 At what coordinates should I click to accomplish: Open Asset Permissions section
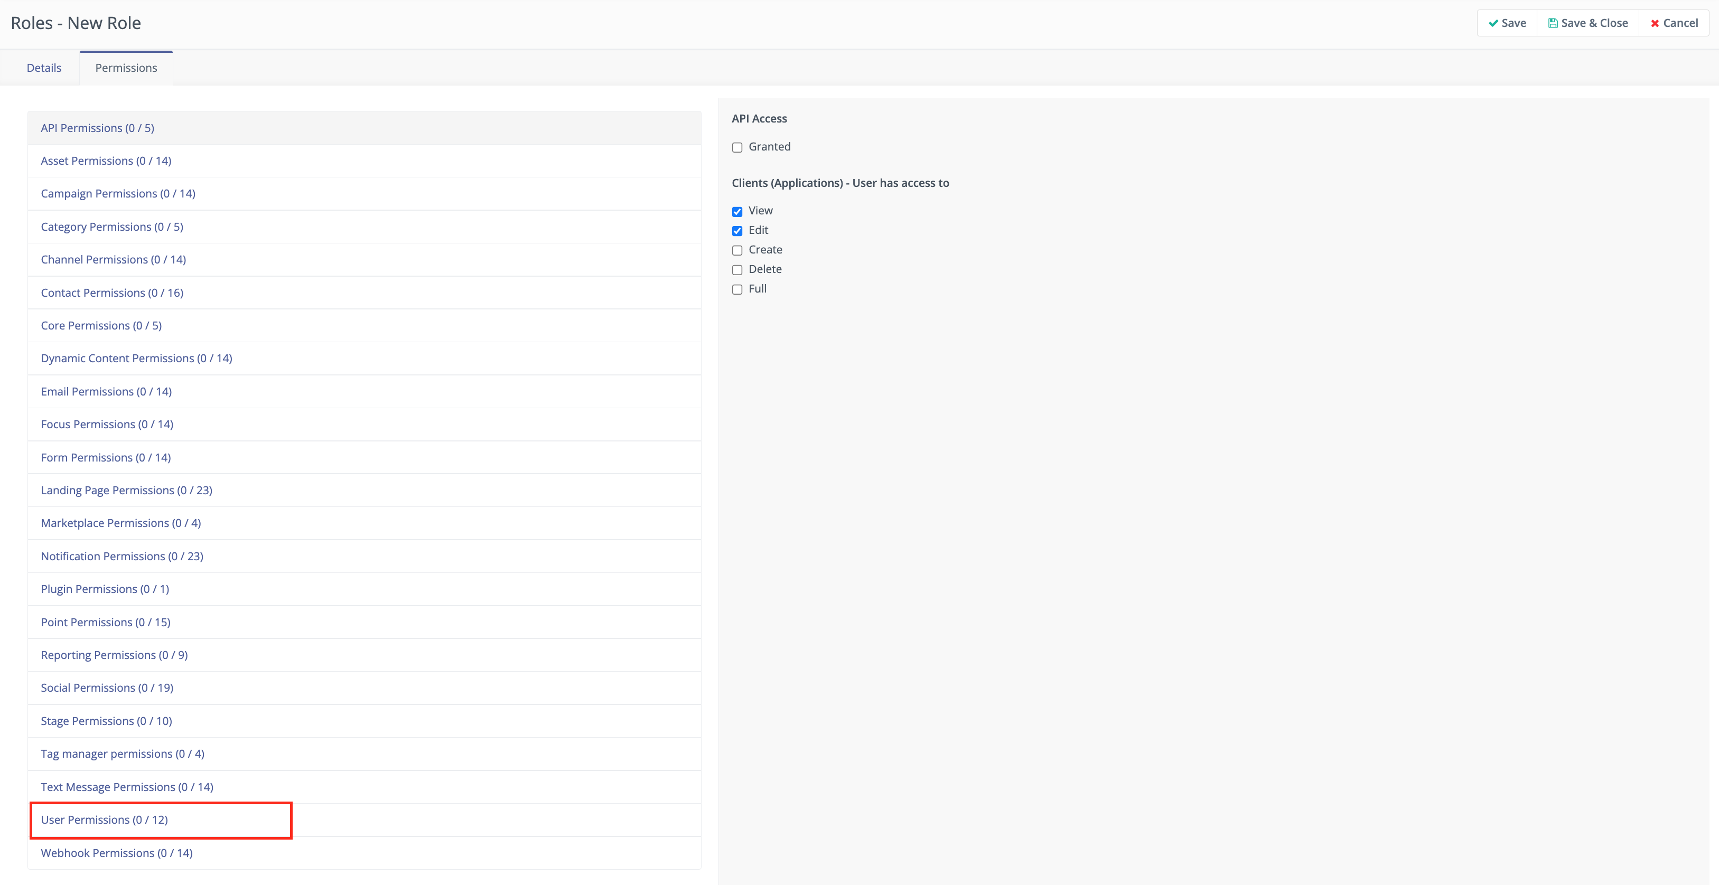[x=106, y=161]
